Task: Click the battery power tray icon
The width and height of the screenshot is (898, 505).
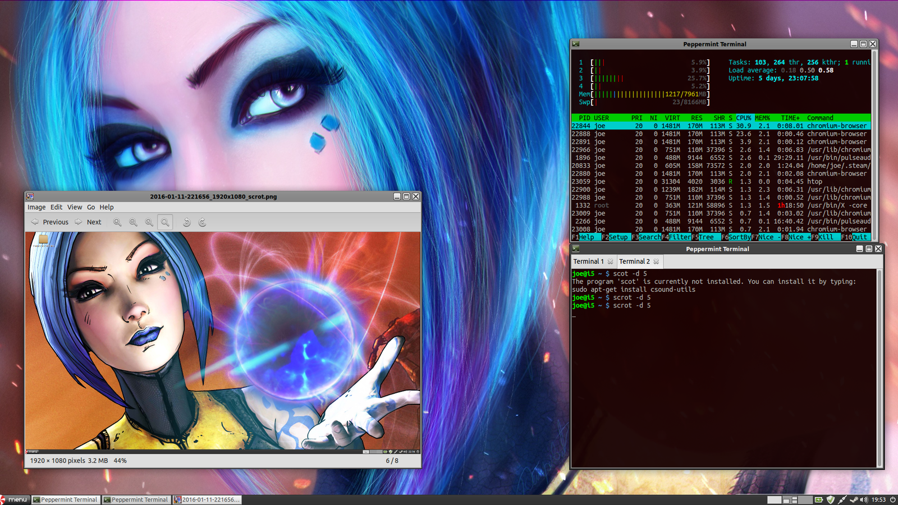Action: click(x=819, y=499)
